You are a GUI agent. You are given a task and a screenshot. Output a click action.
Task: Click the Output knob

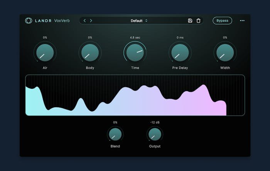(155, 134)
